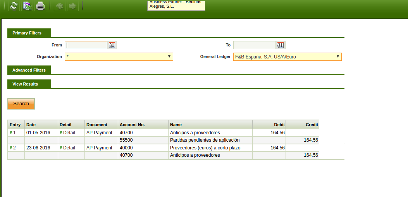Viewport: 408px width, 197px height.
Task: Click the Debit column header
Action: pyautogui.click(x=269, y=125)
